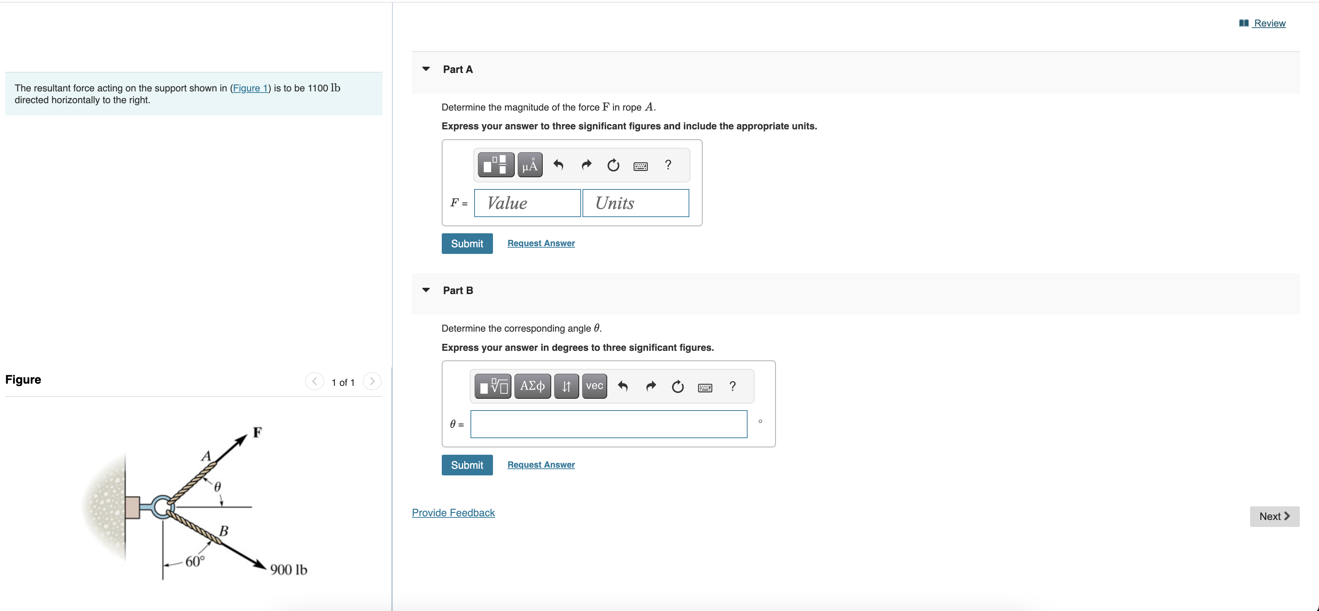Collapse the Part B section

coord(426,290)
